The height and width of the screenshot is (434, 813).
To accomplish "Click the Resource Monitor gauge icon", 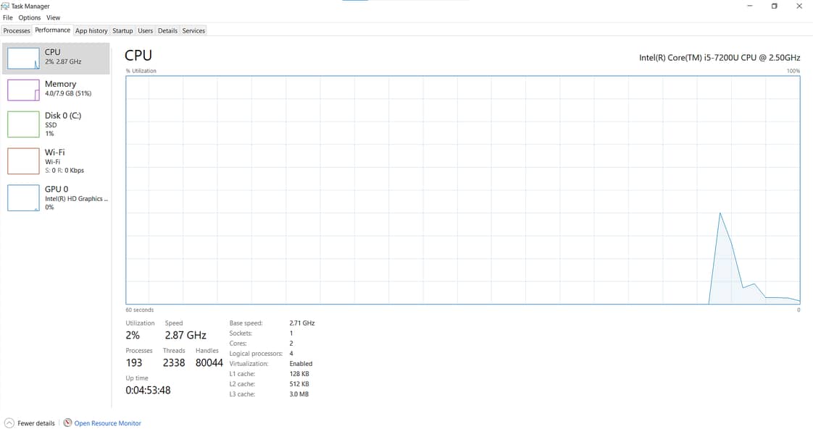I will click(67, 422).
